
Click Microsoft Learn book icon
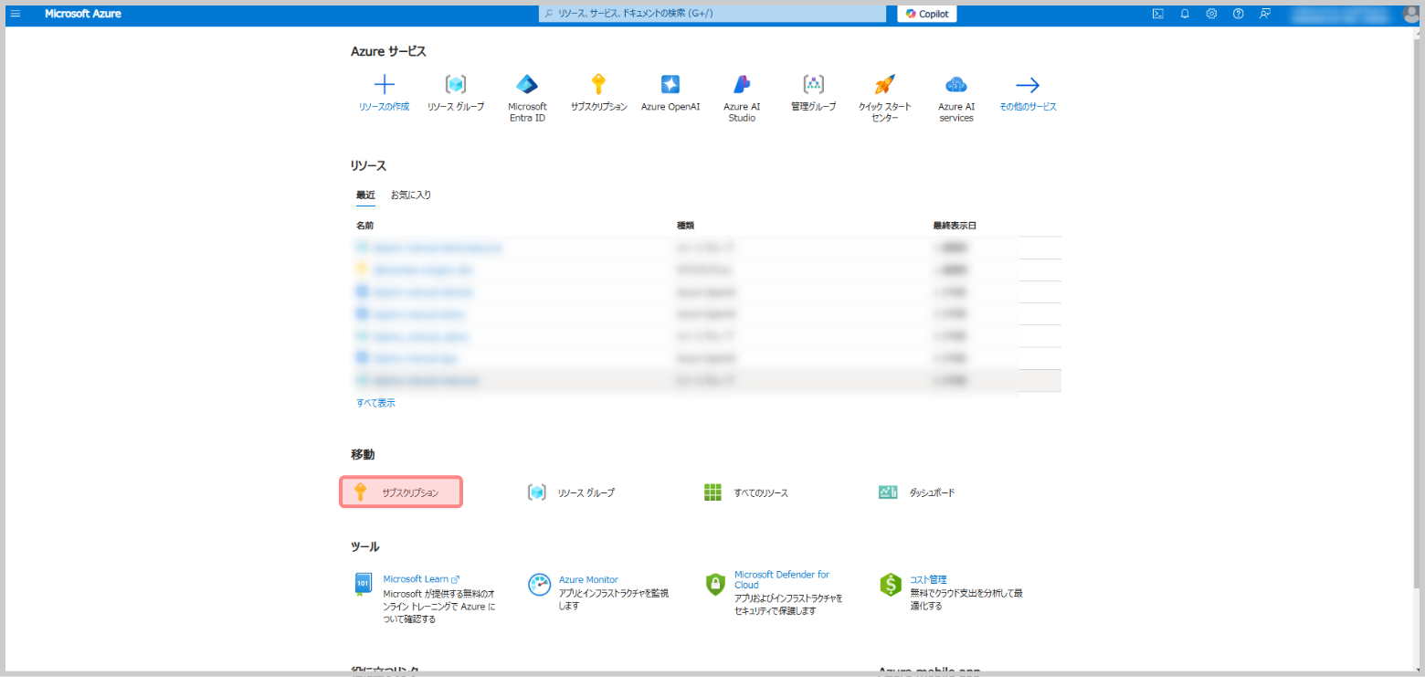point(363,585)
